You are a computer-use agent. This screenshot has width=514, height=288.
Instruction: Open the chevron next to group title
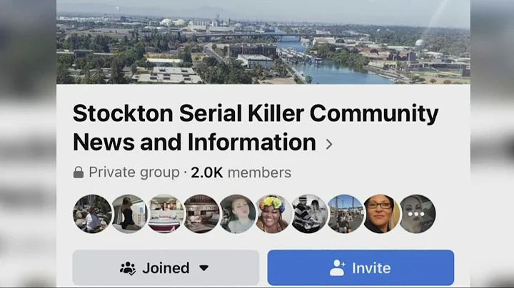(329, 144)
